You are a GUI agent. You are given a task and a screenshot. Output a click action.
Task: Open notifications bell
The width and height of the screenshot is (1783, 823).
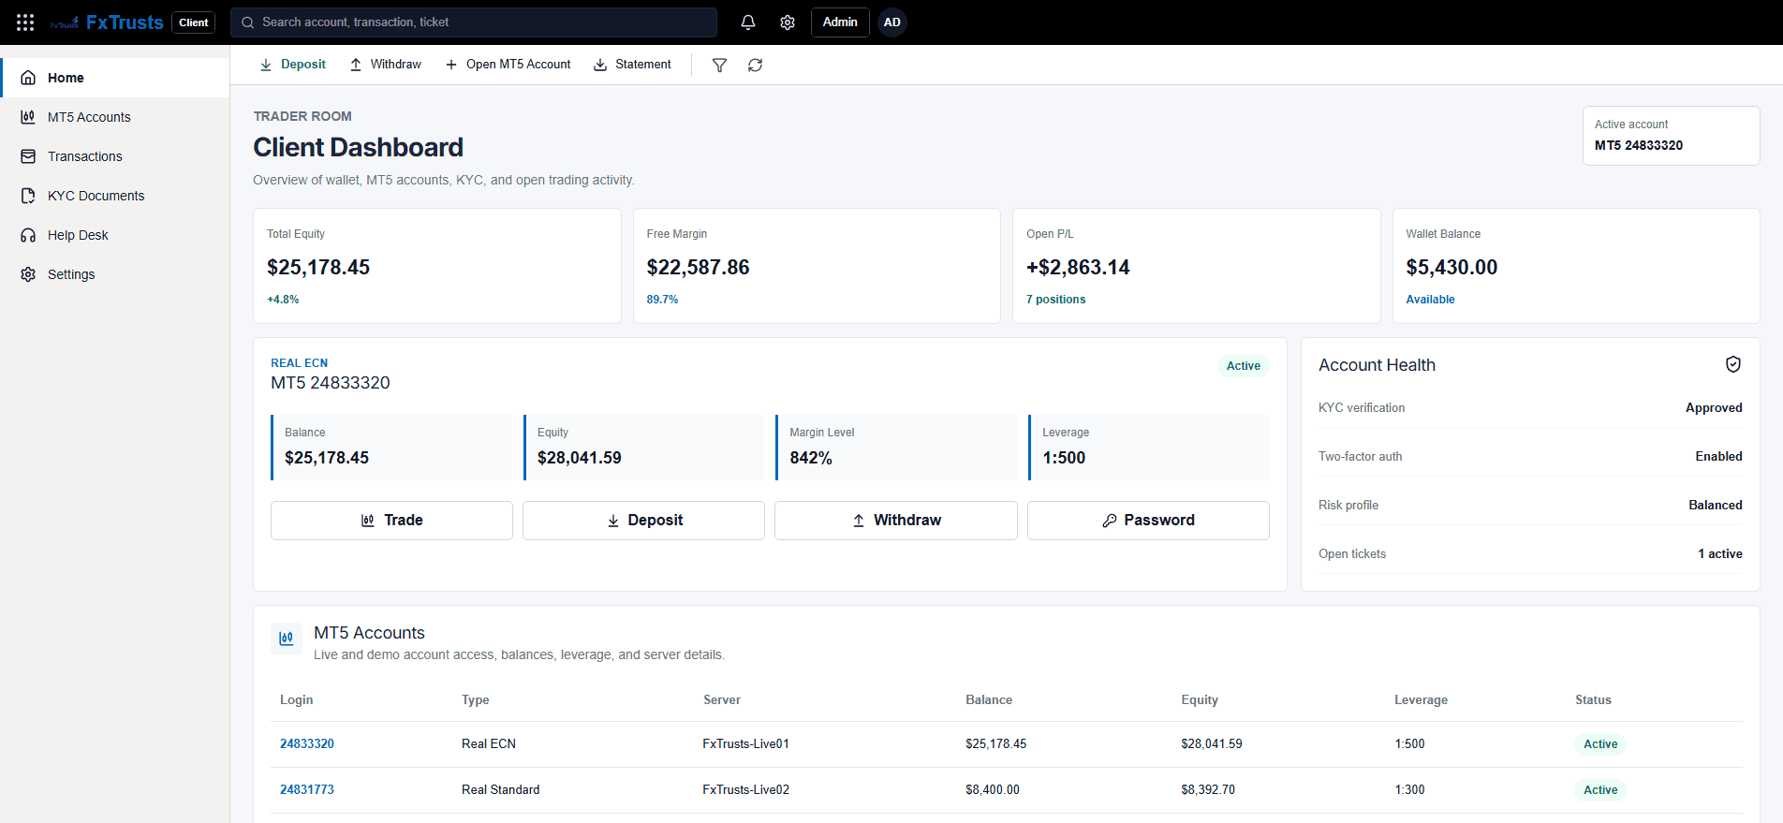(x=748, y=22)
